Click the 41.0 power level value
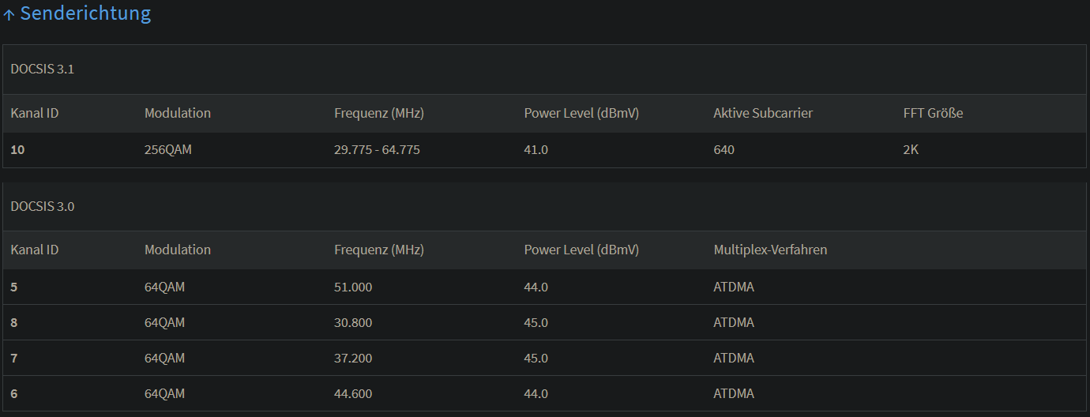Viewport: 1090px width, 417px height. [x=536, y=149]
